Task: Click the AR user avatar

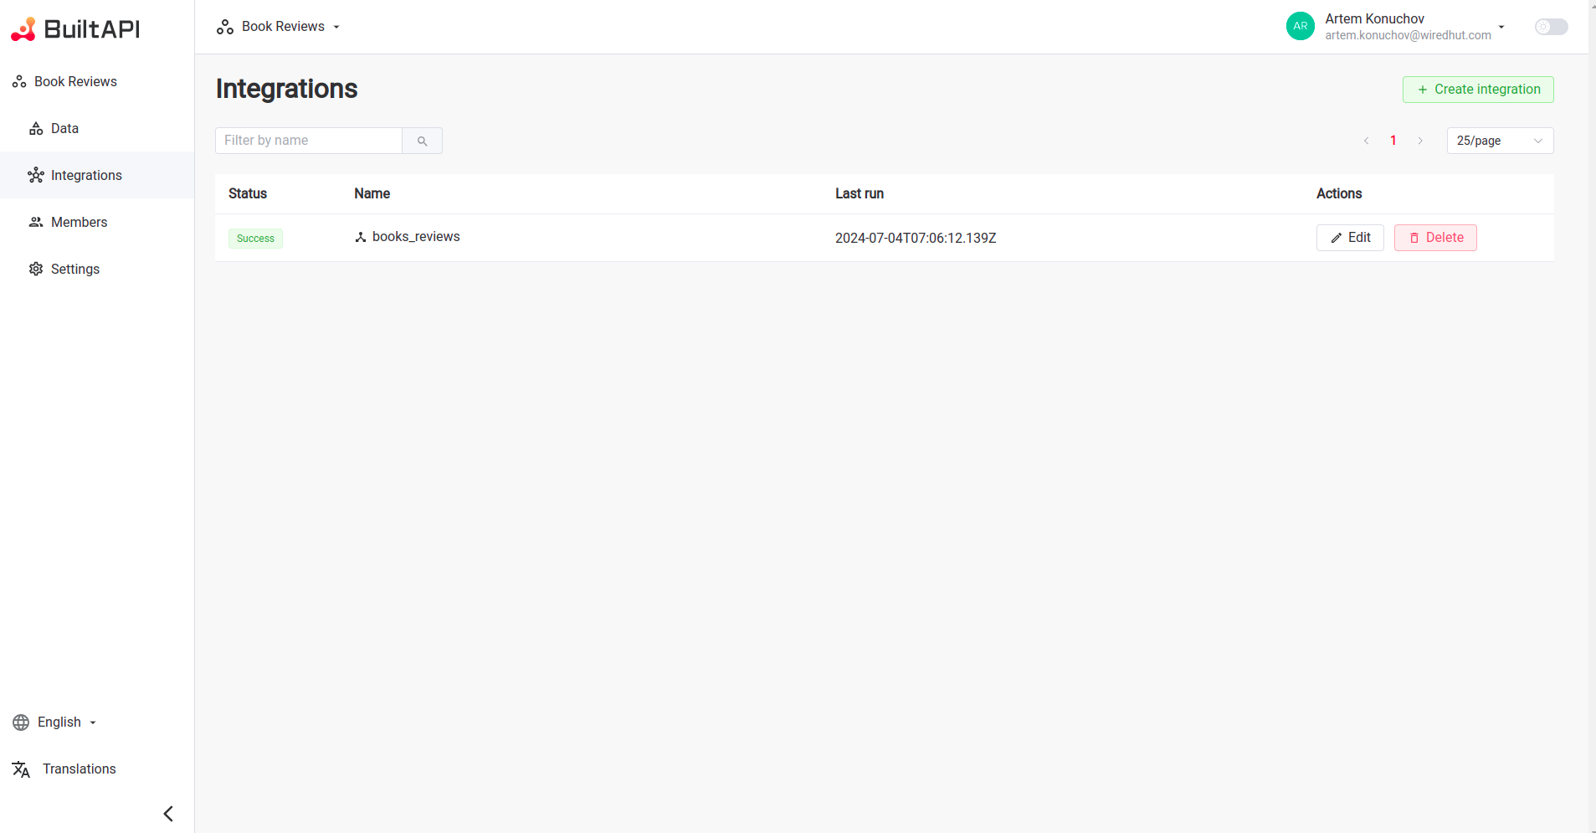Action: (1300, 26)
